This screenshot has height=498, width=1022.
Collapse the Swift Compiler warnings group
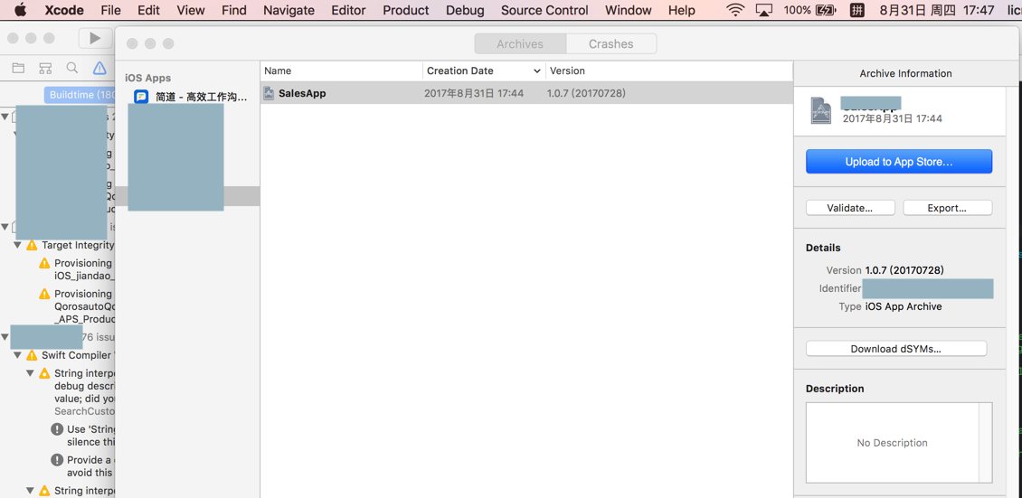pos(17,355)
